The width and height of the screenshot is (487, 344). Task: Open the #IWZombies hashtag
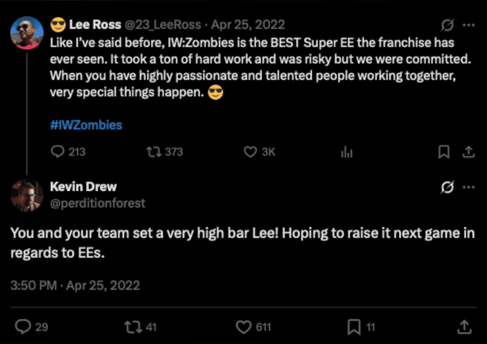pyautogui.click(x=86, y=125)
